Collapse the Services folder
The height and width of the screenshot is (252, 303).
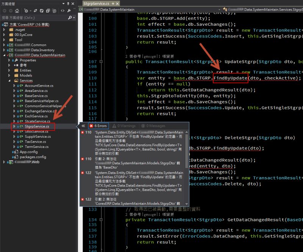[9, 80]
